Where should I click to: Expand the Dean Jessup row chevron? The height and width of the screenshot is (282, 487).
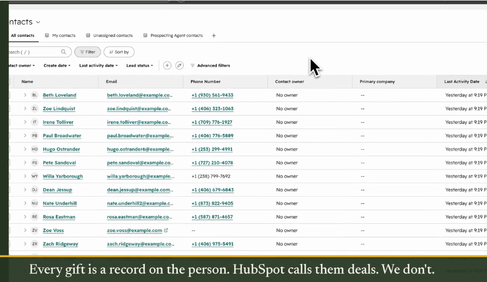click(x=25, y=190)
